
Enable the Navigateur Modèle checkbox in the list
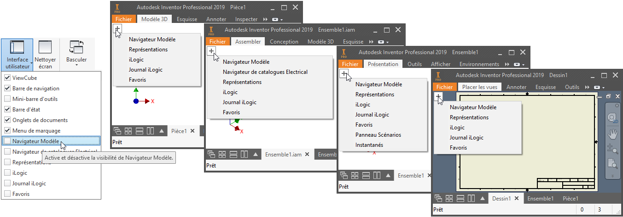(x=7, y=141)
